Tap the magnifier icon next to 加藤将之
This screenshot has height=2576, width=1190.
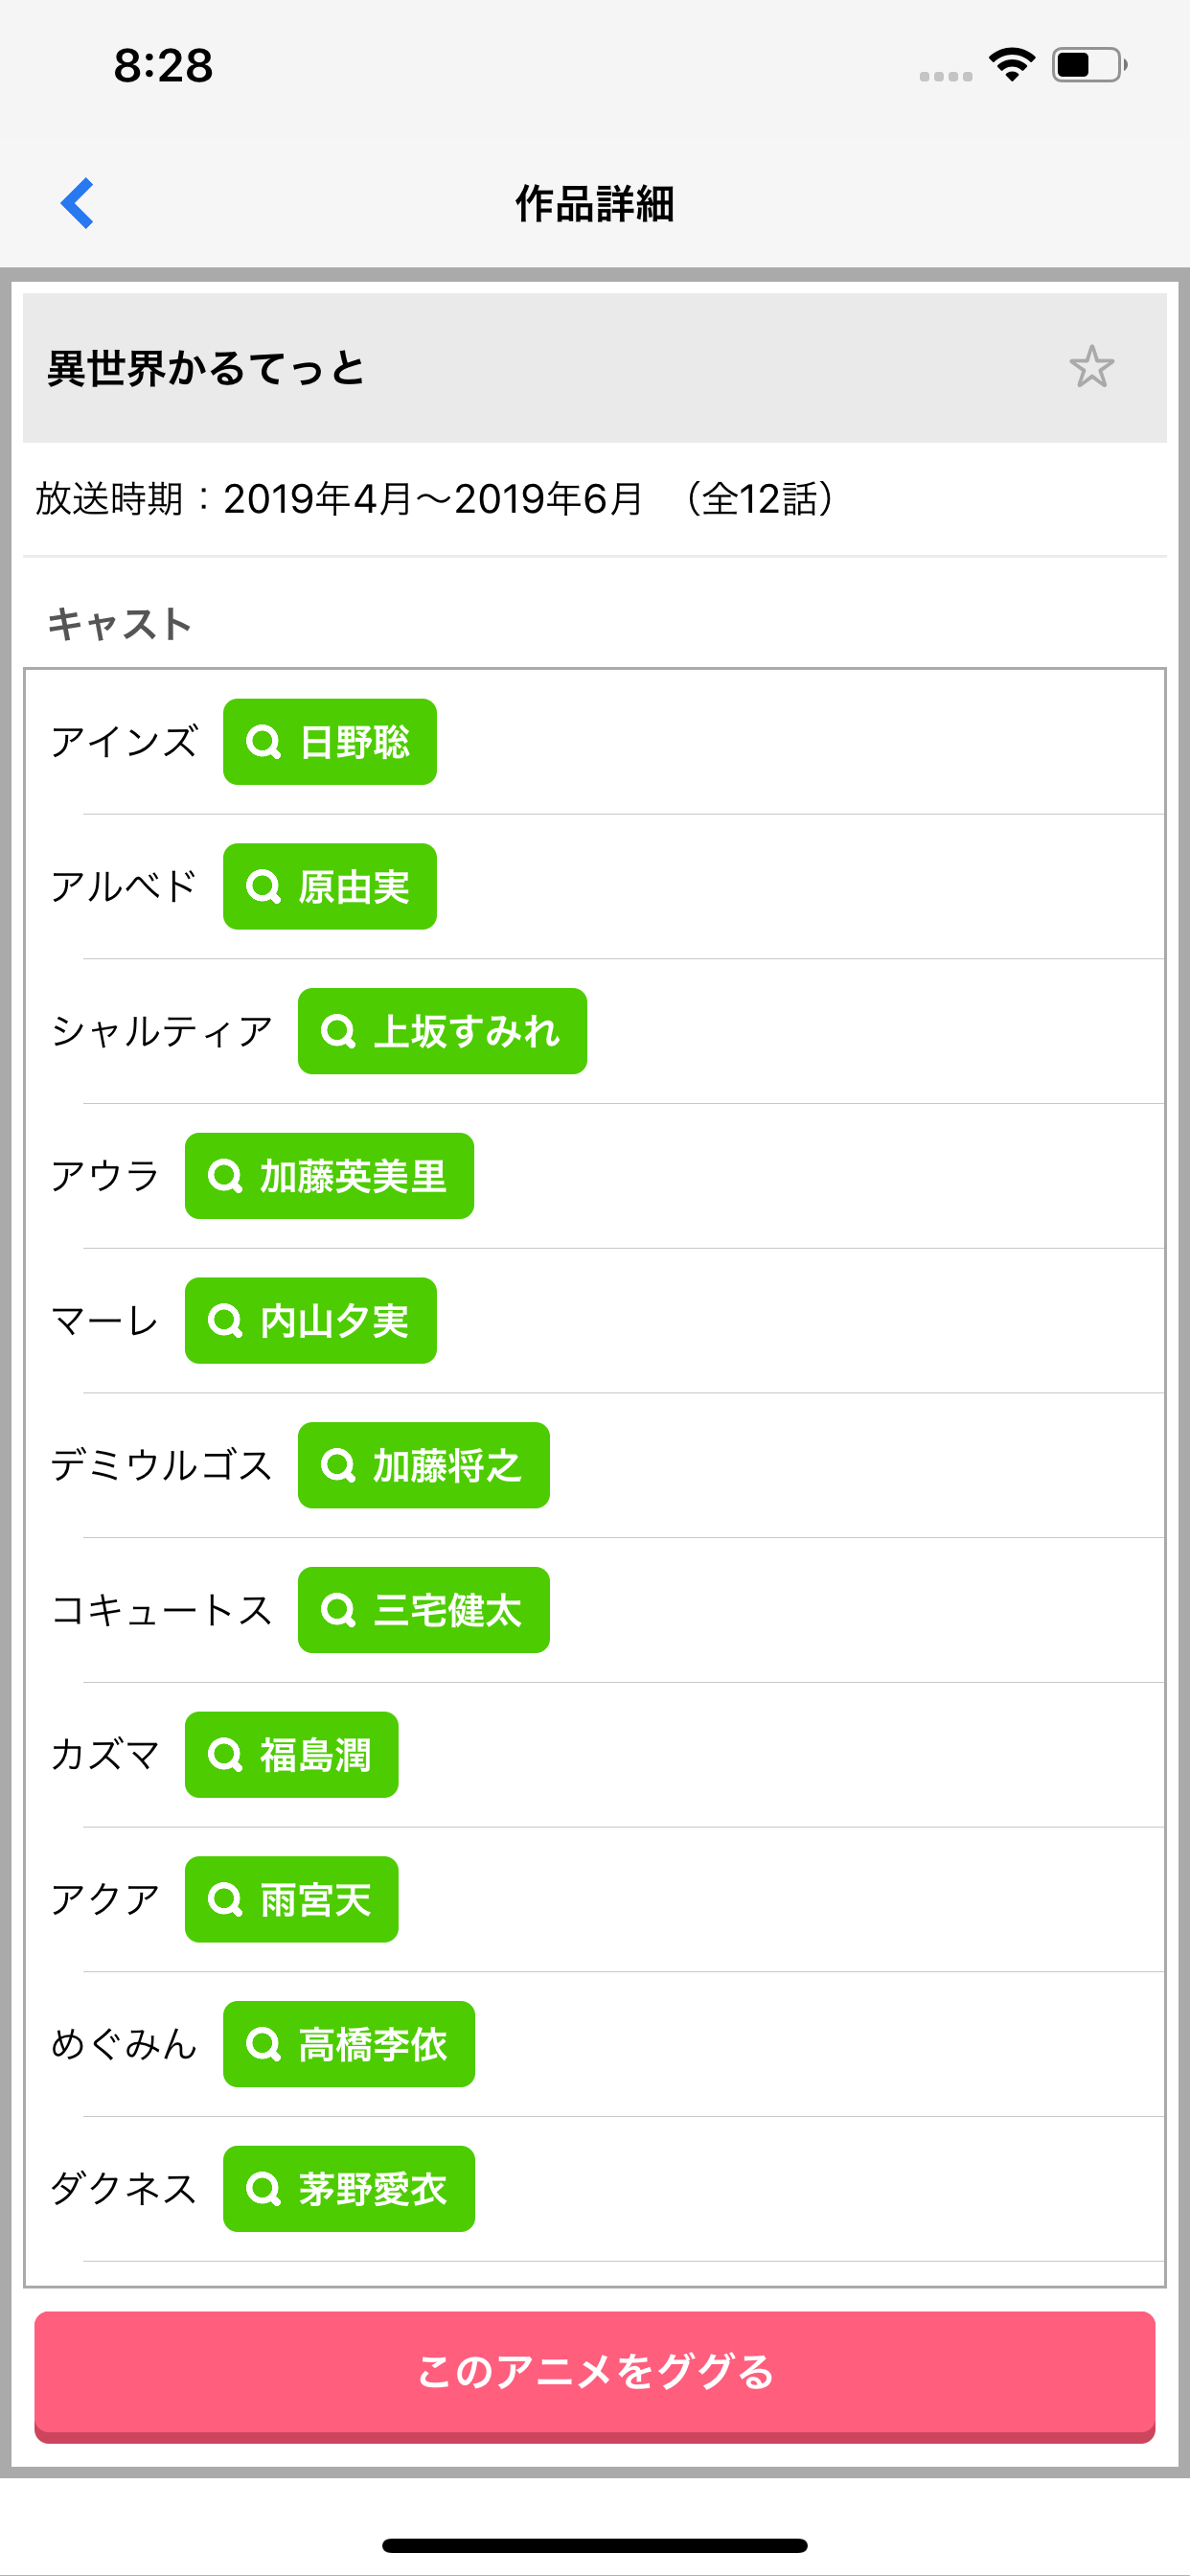pyautogui.click(x=338, y=1466)
